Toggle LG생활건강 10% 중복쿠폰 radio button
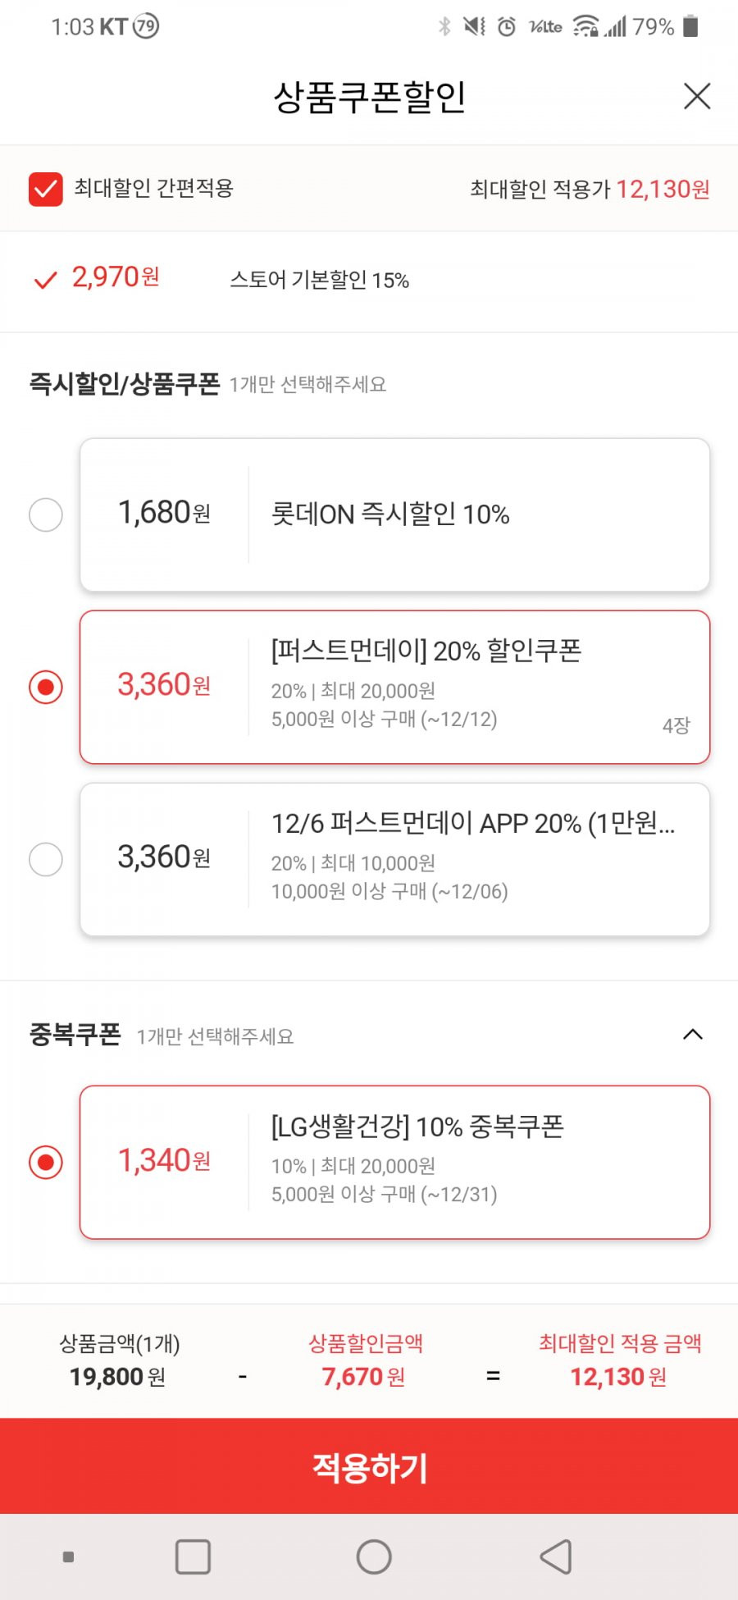 46,1163
